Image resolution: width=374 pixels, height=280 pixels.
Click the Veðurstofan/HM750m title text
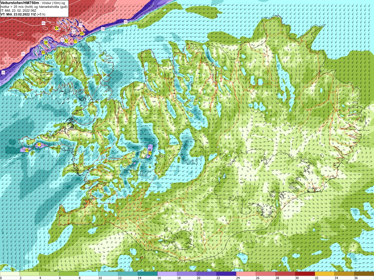[x=20, y=3]
